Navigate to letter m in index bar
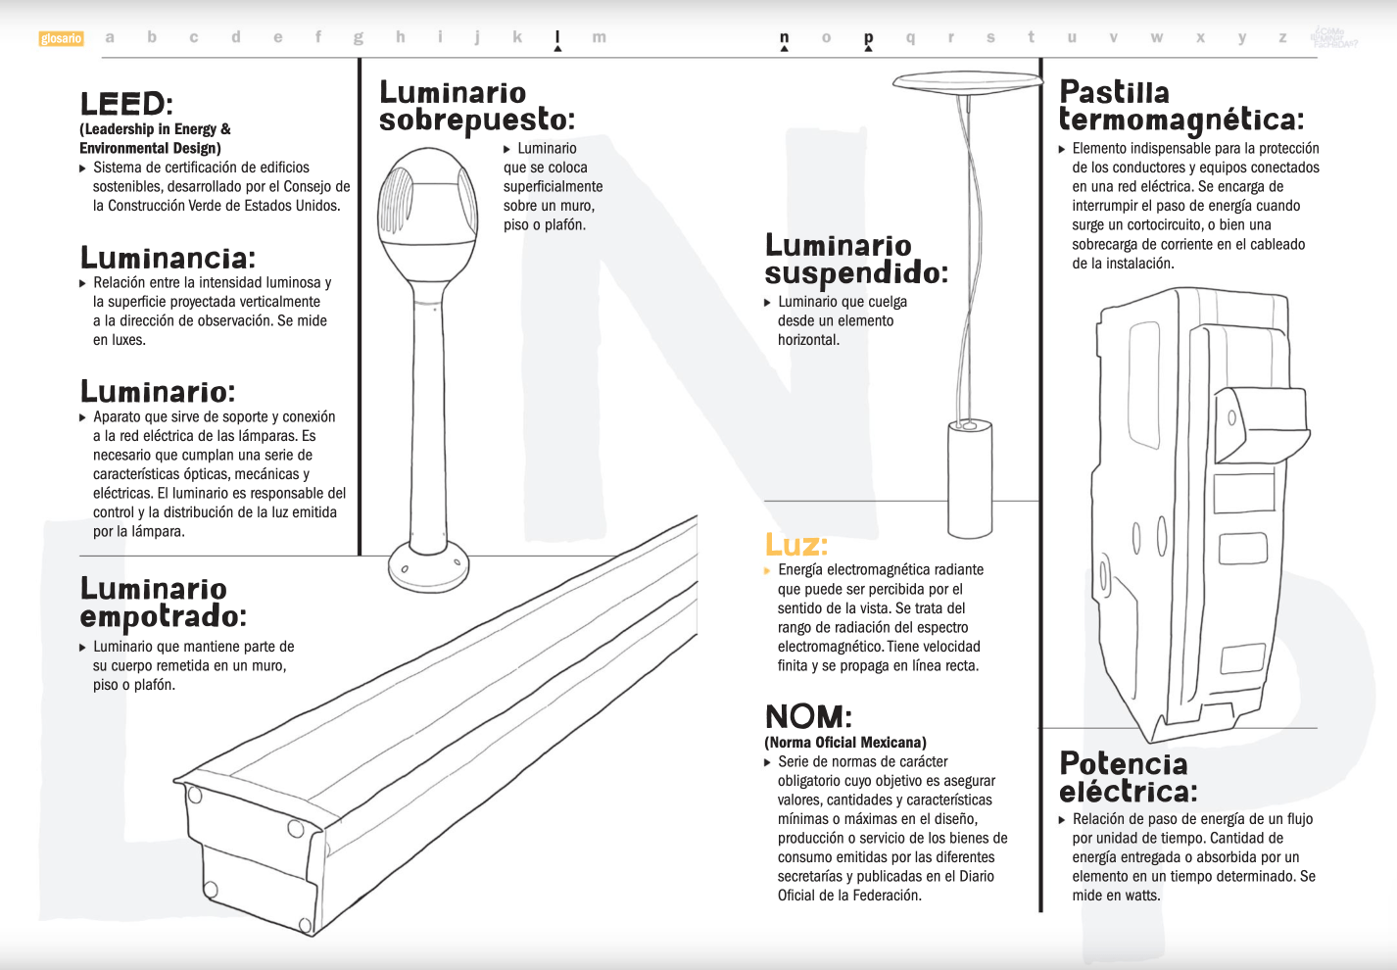1397x970 pixels. tap(599, 37)
